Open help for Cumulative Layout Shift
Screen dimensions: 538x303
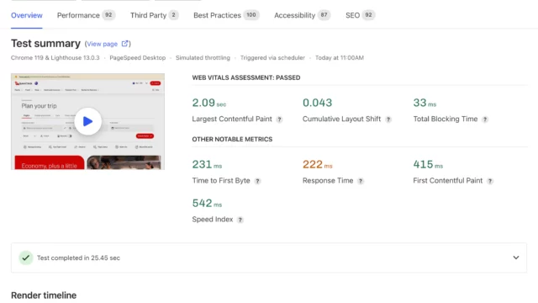[x=388, y=120]
